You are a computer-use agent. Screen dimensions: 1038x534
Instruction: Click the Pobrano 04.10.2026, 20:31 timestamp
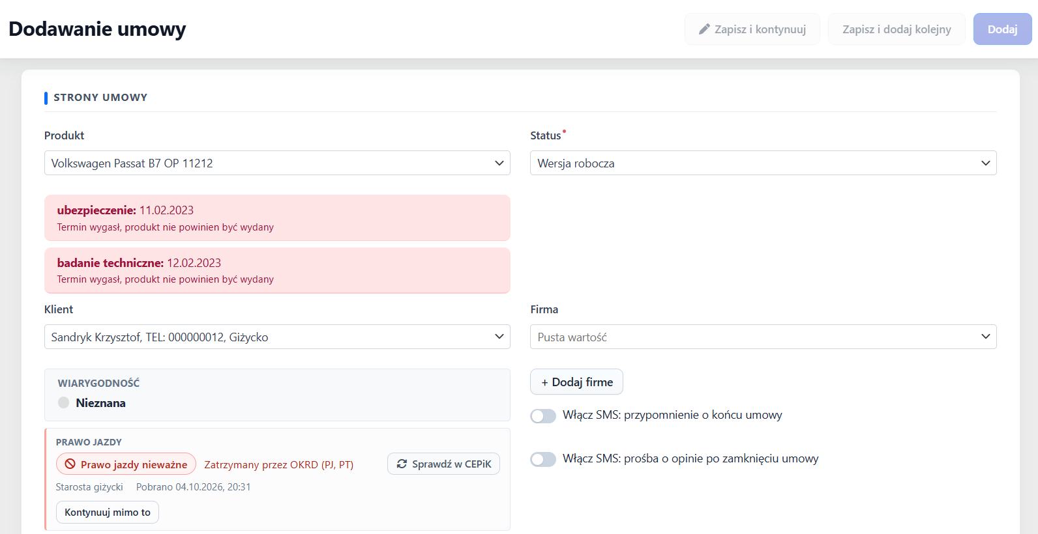[x=194, y=487]
